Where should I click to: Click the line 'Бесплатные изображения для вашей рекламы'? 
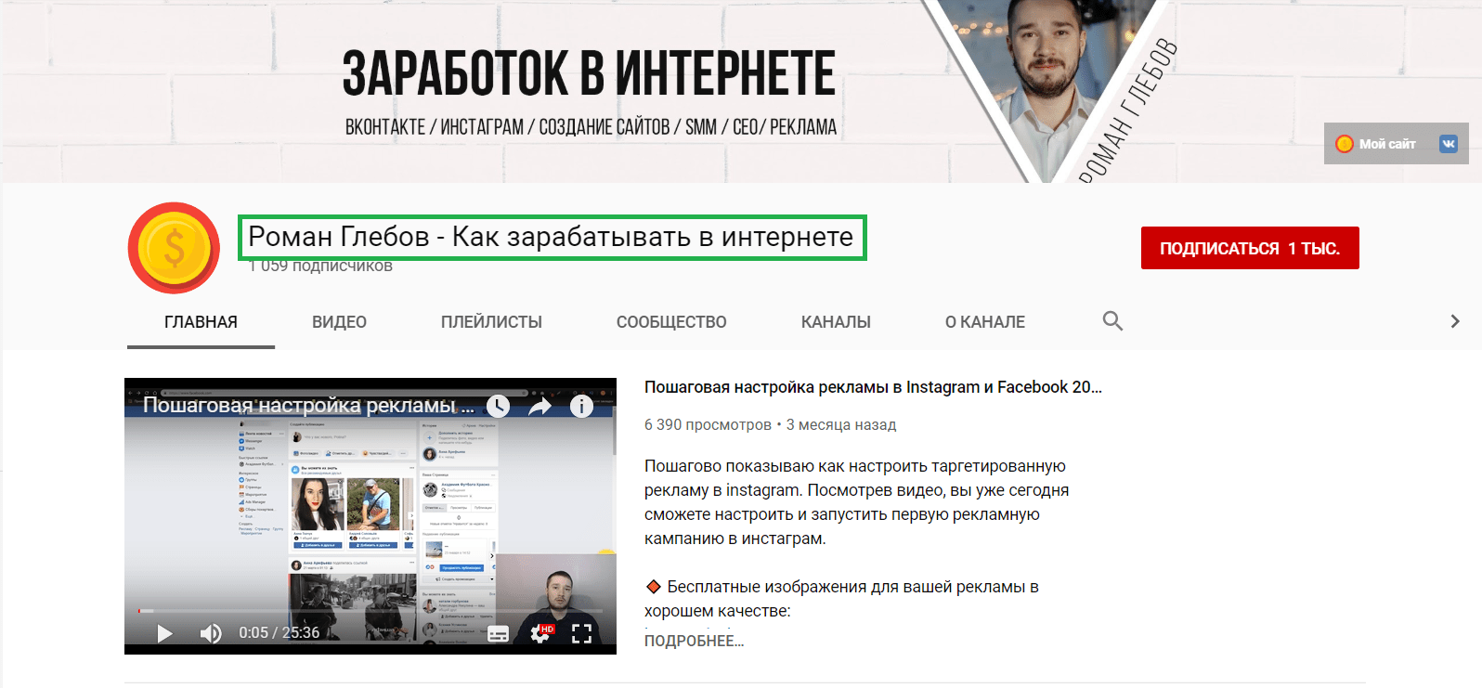841,599
